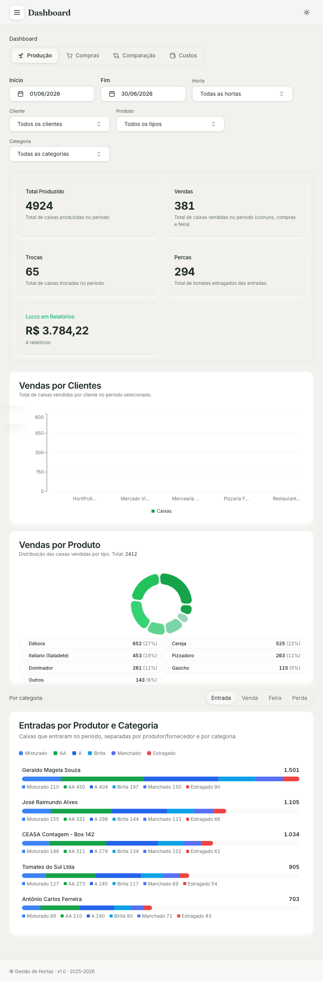Screen dimensions: 323x982
Task: Click the Misturado legend color swatch
Action: (21, 753)
